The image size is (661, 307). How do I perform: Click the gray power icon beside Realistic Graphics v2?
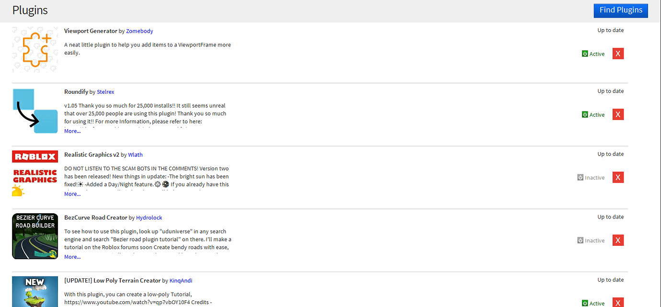(x=580, y=177)
